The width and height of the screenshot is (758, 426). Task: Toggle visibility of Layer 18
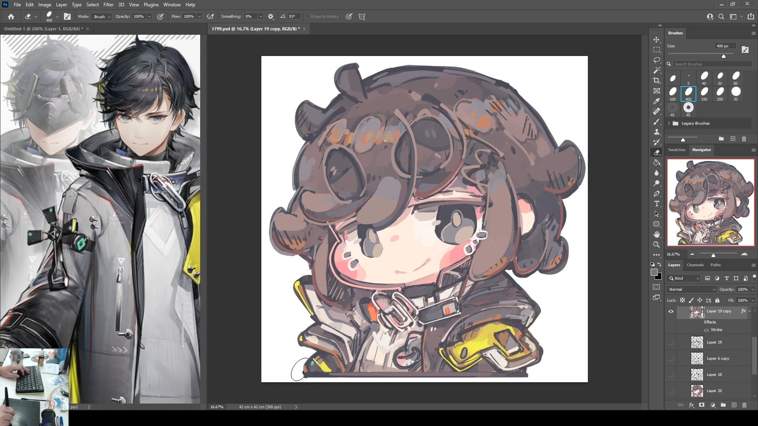(x=671, y=374)
